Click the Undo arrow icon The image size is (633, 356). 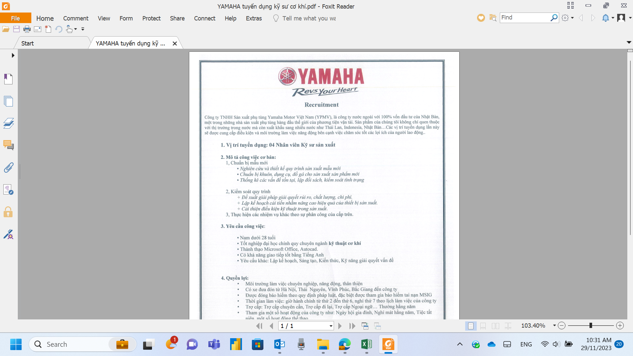[x=59, y=29]
